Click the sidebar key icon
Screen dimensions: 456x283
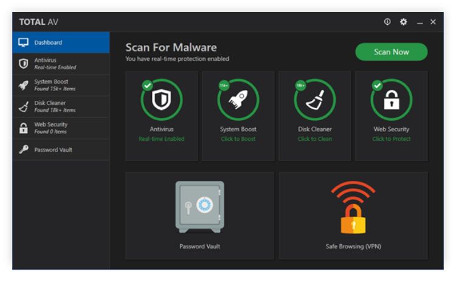(24, 149)
